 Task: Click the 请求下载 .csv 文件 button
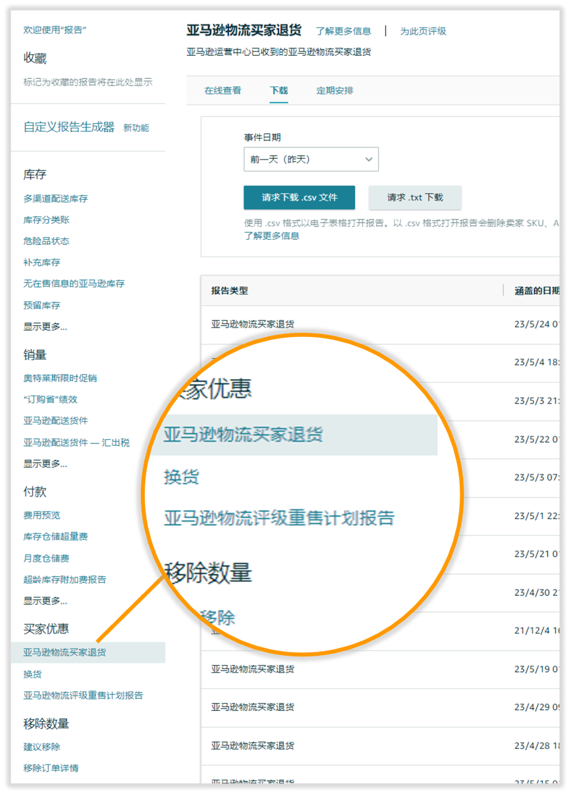pyautogui.click(x=299, y=197)
